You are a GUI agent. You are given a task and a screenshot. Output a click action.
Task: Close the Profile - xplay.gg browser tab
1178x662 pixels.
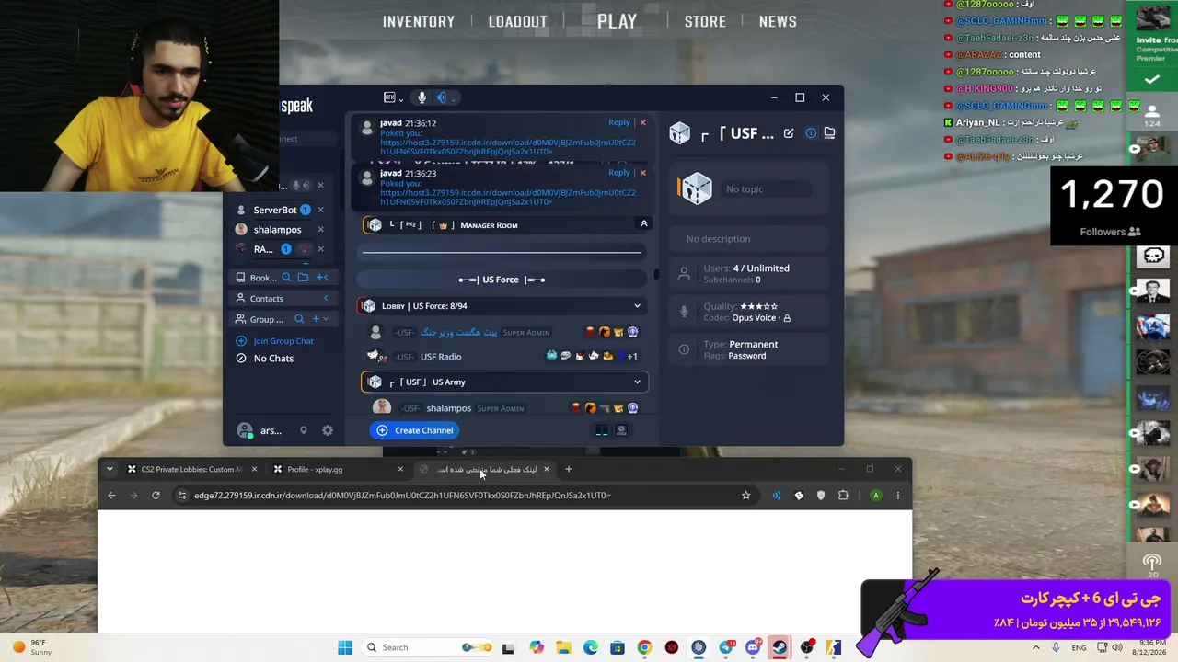tap(399, 470)
